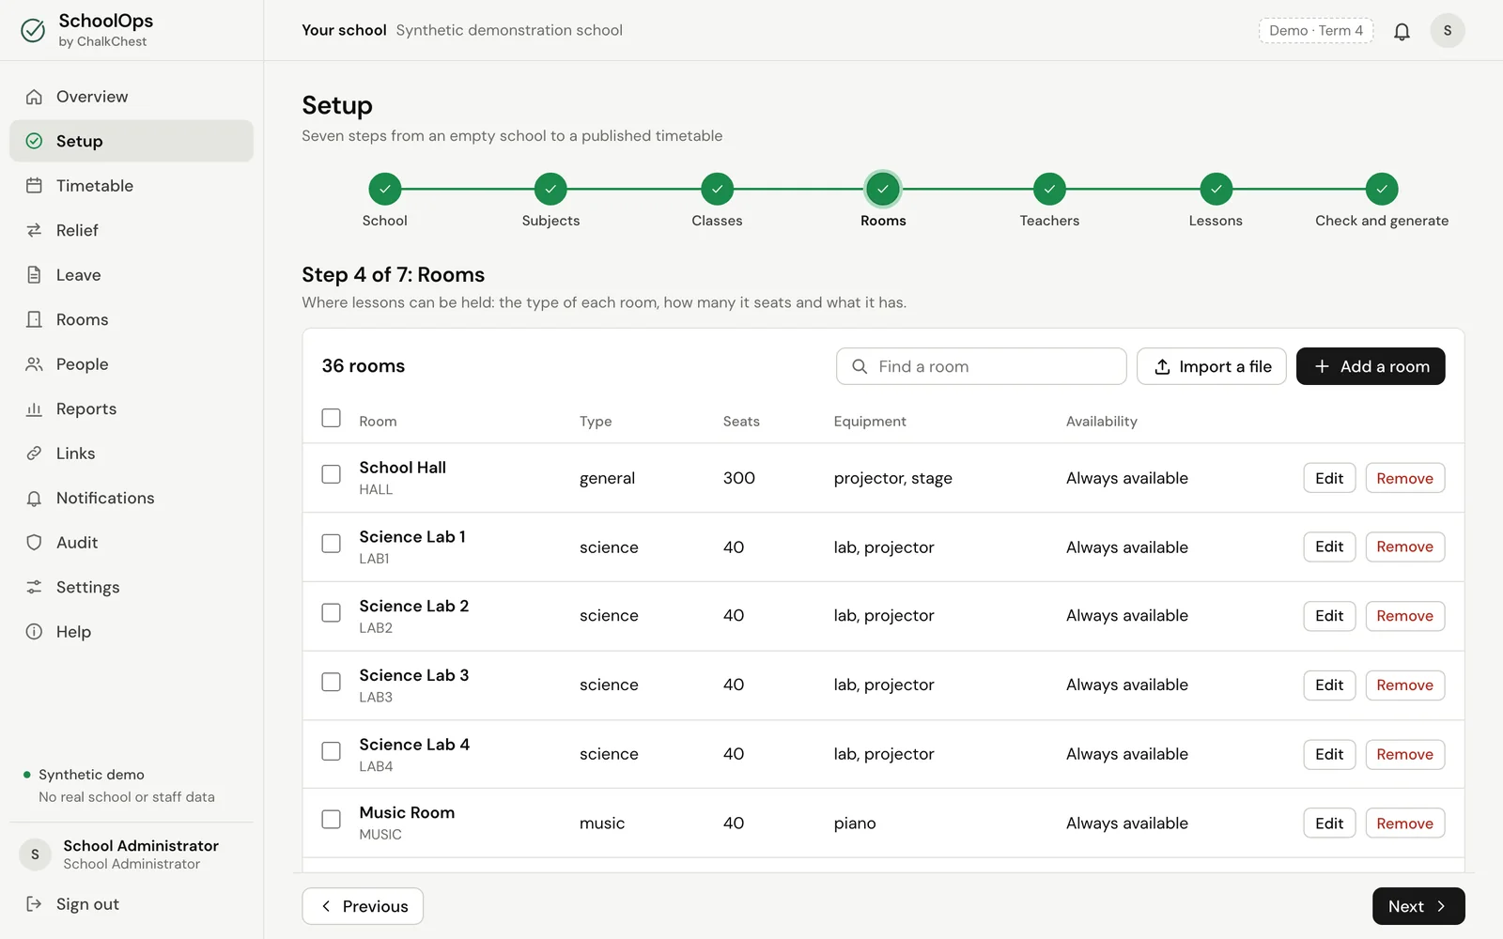Open Notifications in the sidebar

[x=132, y=498]
